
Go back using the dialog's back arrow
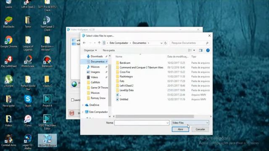click(x=84, y=43)
